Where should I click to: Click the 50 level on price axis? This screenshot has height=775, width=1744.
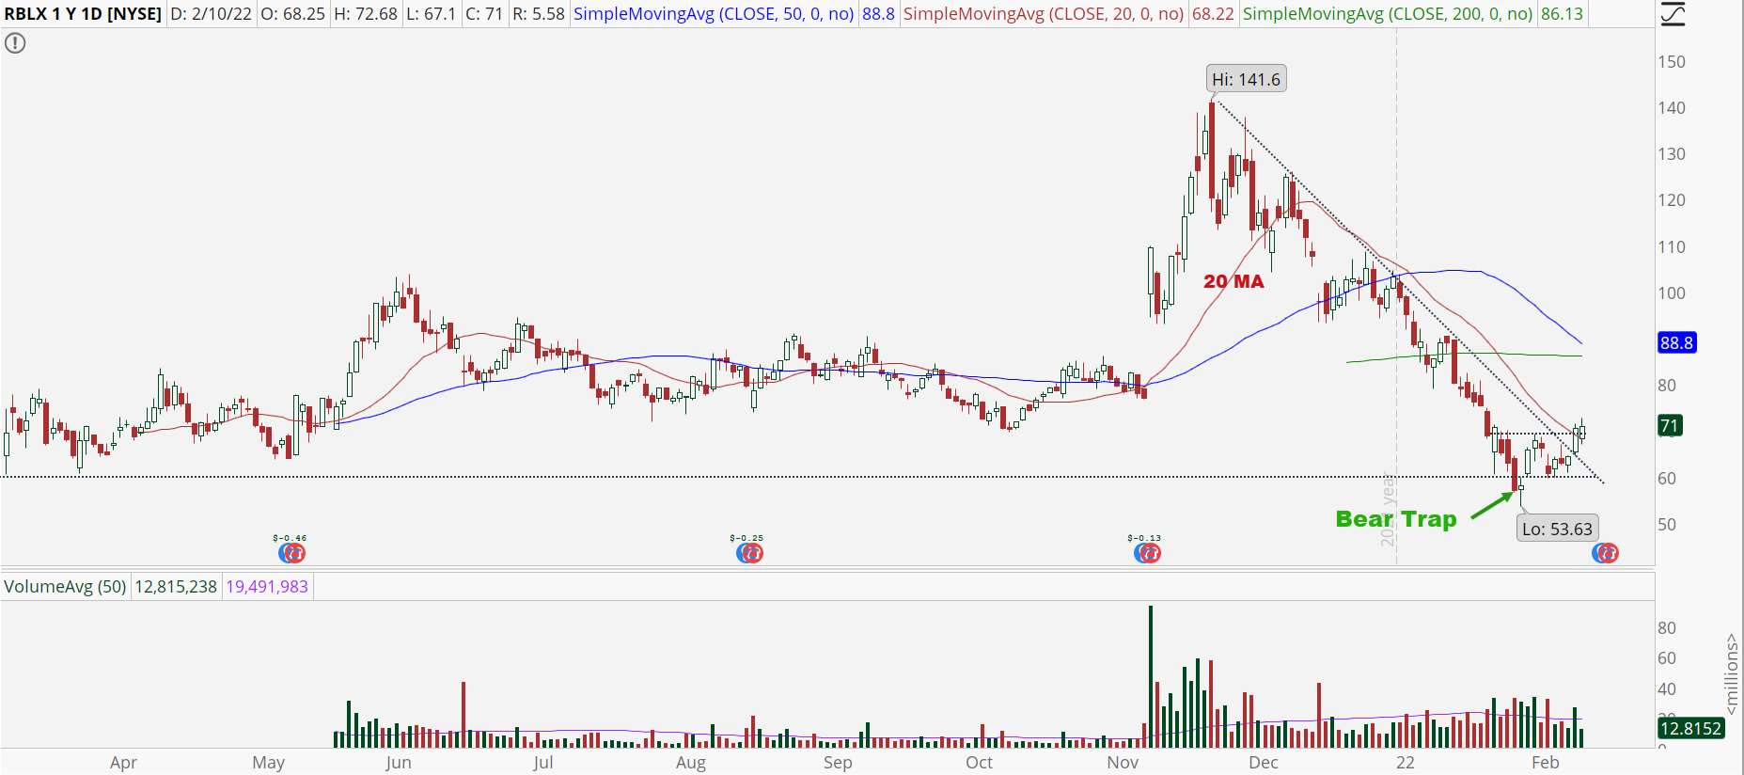(1666, 524)
